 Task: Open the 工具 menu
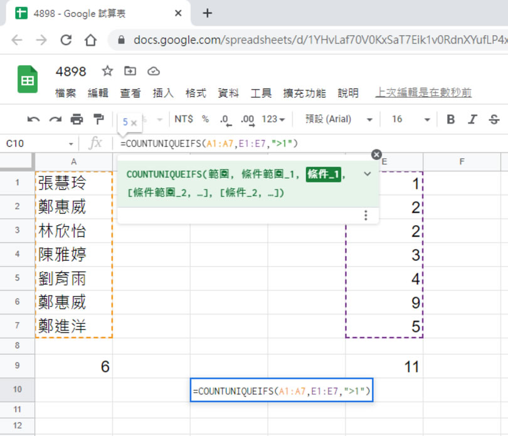point(261,93)
